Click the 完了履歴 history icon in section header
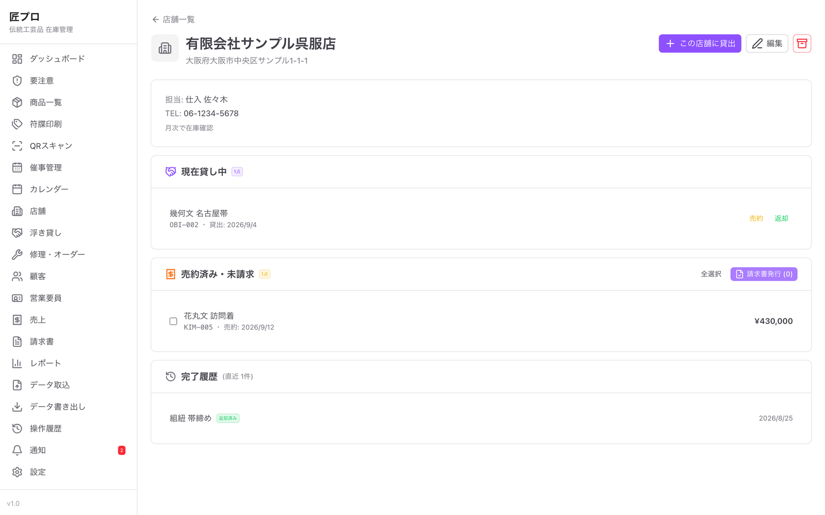This screenshot has height=515, width=825. click(x=171, y=376)
